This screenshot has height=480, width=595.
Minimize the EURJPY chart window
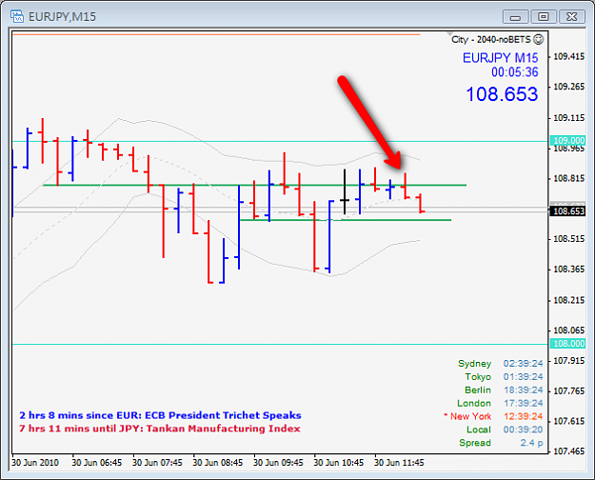pos(515,17)
